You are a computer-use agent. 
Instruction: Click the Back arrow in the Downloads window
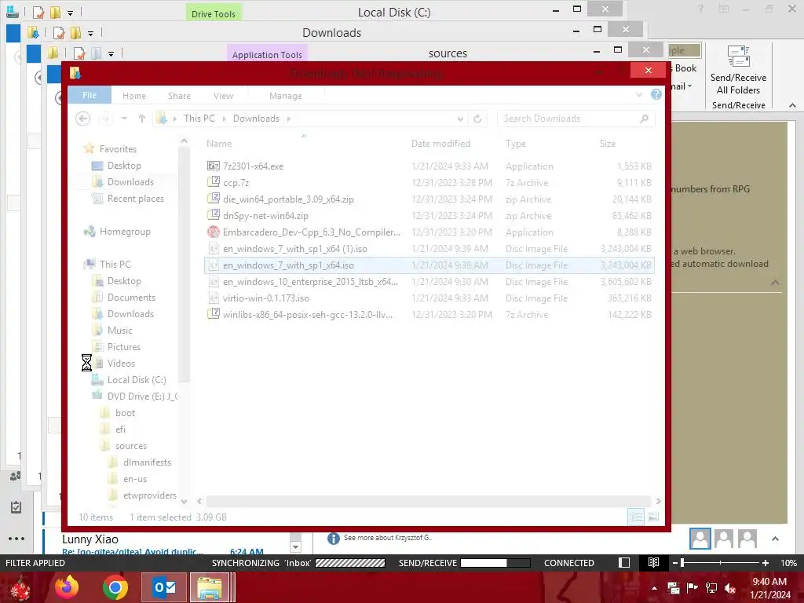tap(82, 119)
